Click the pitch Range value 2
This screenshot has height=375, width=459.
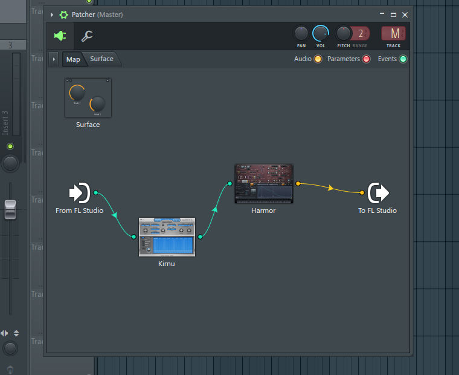pyautogui.click(x=361, y=33)
